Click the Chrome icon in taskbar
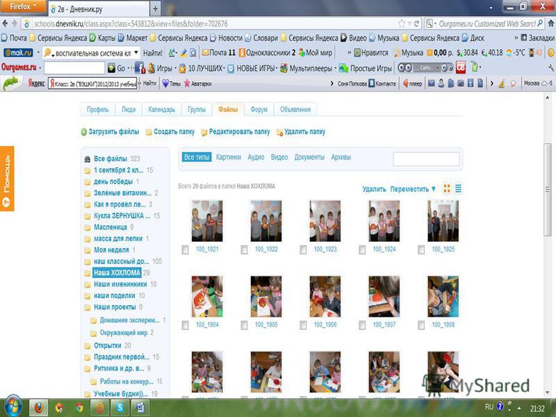556x417 pixels. pyautogui.click(x=79, y=408)
